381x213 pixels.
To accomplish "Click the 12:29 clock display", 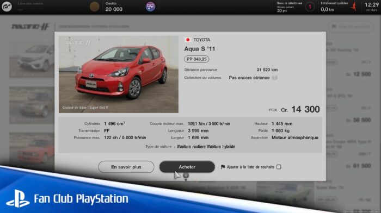I will (372, 5).
